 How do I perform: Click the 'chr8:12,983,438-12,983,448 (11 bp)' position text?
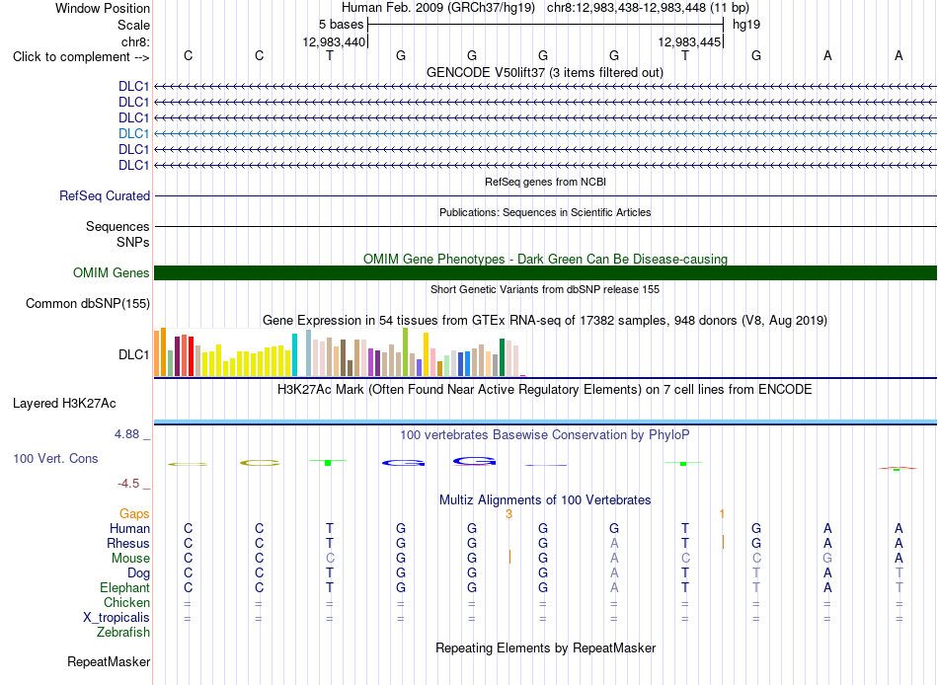[x=648, y=8]
